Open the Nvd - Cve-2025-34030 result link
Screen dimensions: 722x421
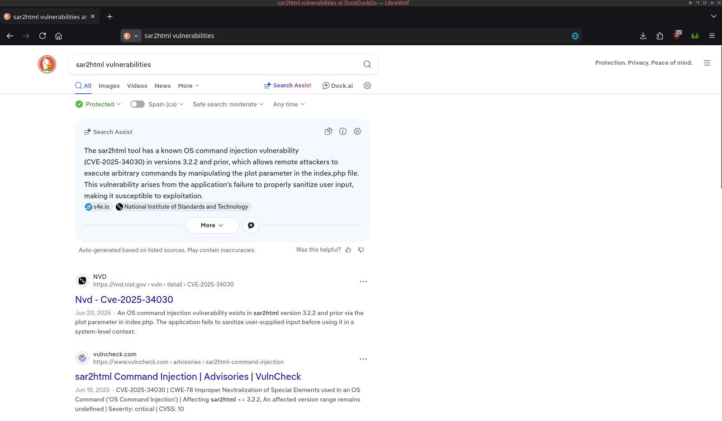coord(124,300)
